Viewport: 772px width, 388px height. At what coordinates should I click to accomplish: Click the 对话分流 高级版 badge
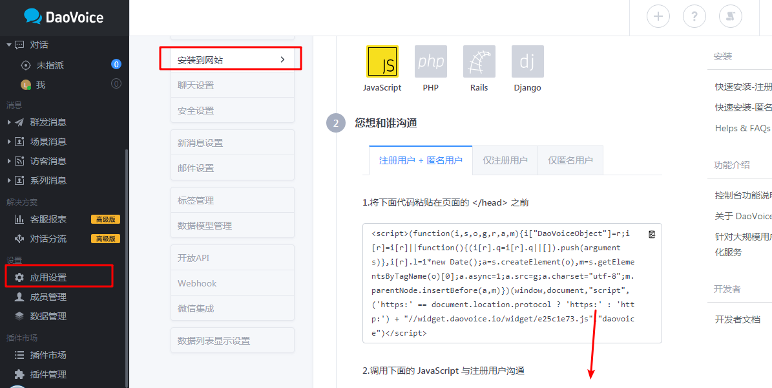pos(105,239)
